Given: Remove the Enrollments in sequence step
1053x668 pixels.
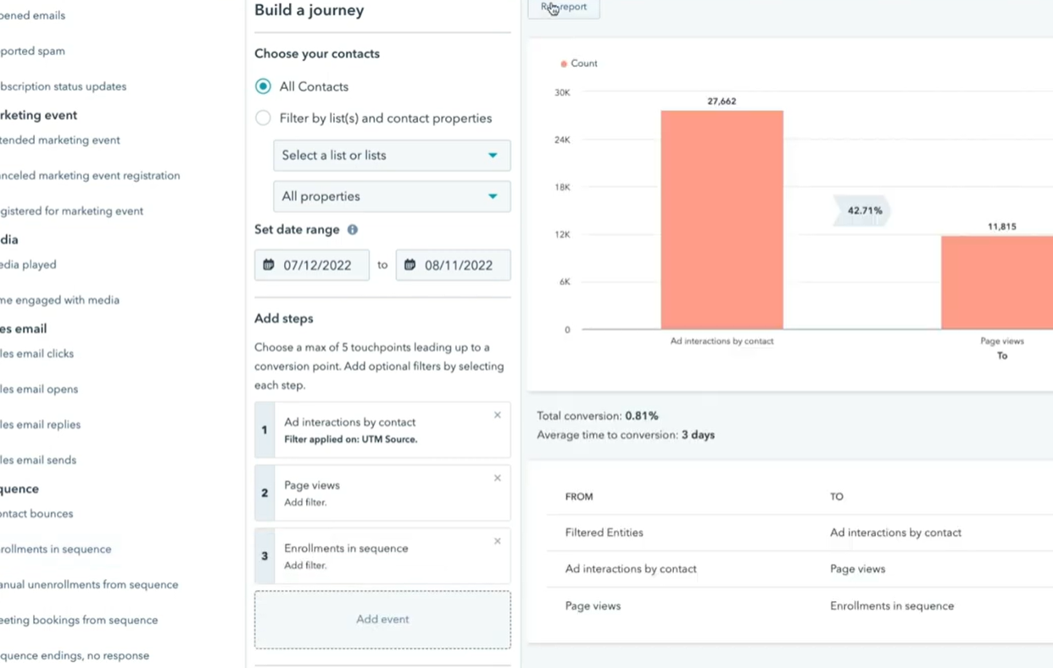Looking at the screenshot, I should [x=498, y=541].
